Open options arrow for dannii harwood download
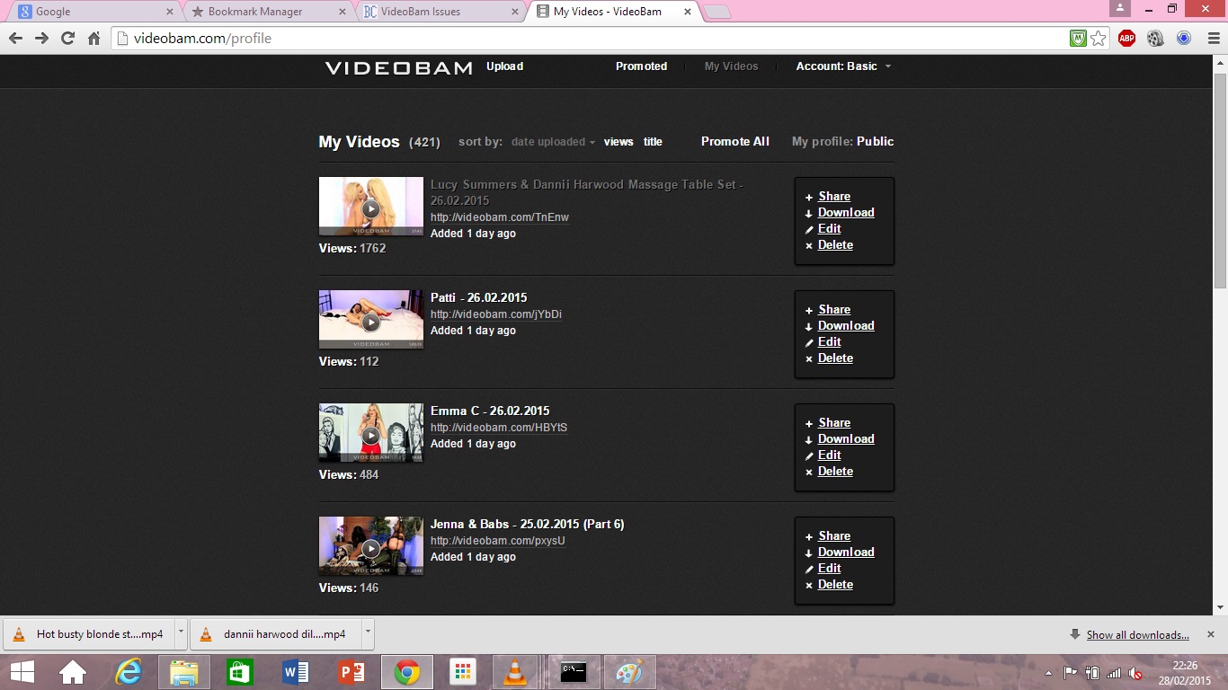Image resolution: width=1228 pixels, height=690 pixels. point(368,633)
